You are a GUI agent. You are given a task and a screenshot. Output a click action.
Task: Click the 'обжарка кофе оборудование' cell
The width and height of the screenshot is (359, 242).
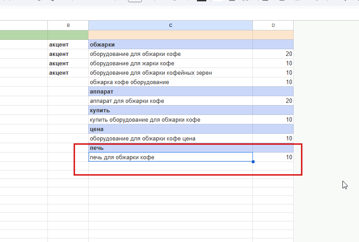[x=171, y=82]
